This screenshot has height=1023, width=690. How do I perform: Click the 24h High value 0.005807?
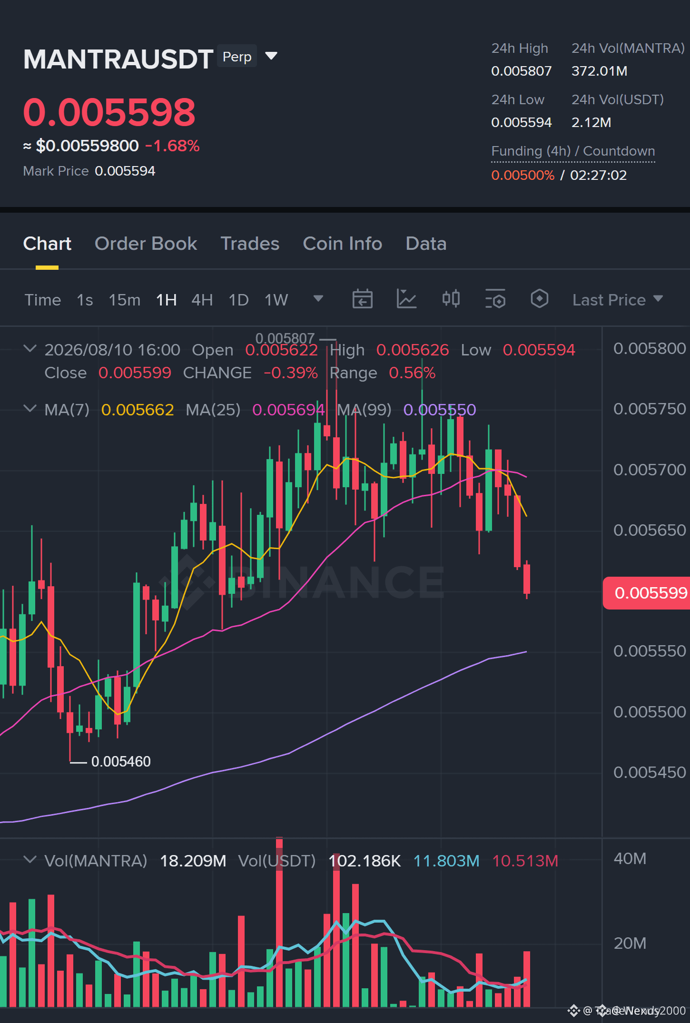pos(522,71)
